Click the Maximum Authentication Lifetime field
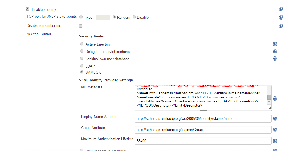Viewport: 285px width, 151px height. tap(203, 141)
